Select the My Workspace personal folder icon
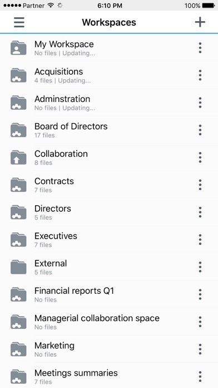This screenshot has height=388, width=218. (x=18, y=48)
